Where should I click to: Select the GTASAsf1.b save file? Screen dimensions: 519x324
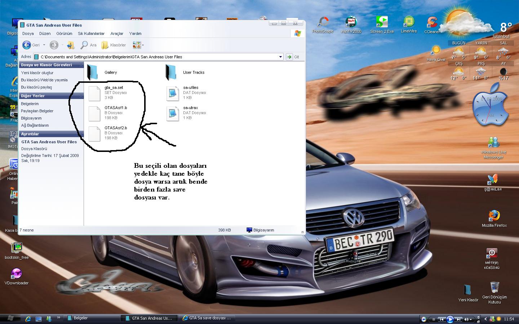[x=108, y=113]
